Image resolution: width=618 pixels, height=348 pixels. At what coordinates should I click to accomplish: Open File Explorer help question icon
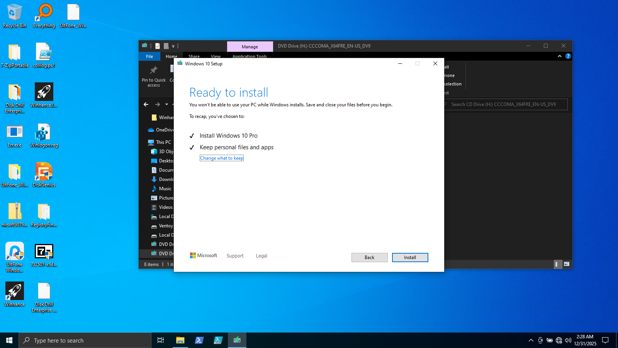click(x=568, y=56)
